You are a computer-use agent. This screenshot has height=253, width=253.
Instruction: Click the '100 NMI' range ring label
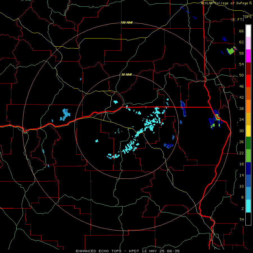click(x=126, y=22)
